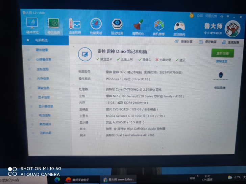The image size is (246, 184).
Task: Click Windows 10 64位 operating system text
Action: [128, 79]
